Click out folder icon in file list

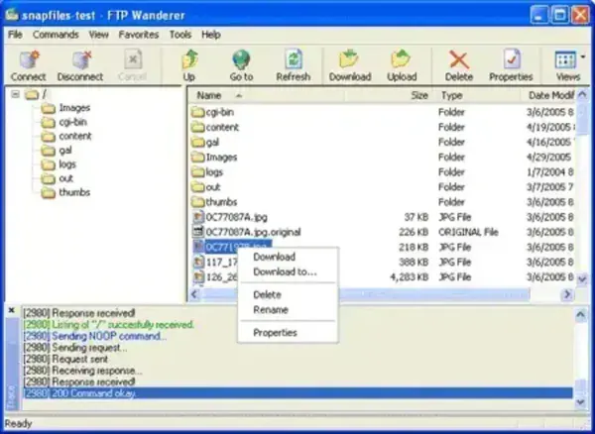pos(198,187)
